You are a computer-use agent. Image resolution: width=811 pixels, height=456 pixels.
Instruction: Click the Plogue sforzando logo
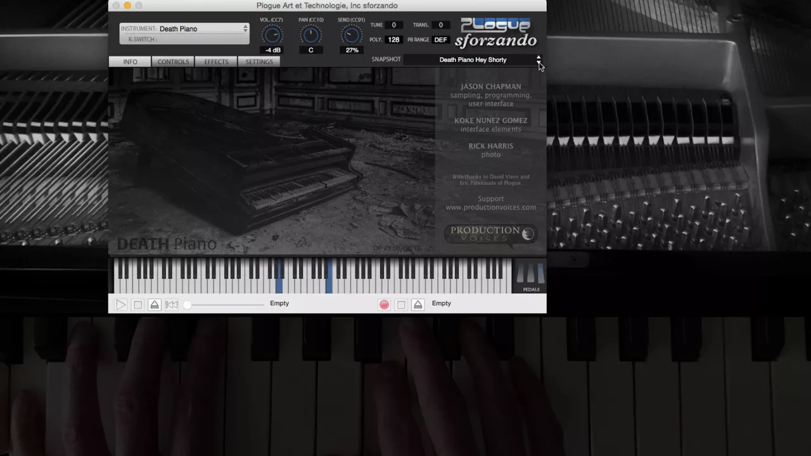496,33
